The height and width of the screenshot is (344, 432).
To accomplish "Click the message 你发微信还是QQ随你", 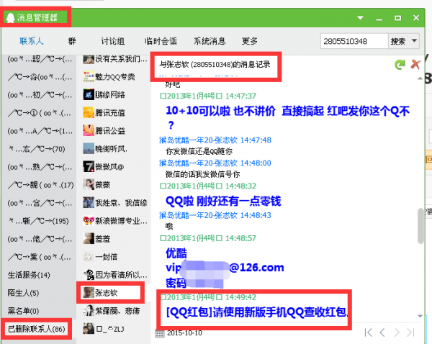I will (x=199, y=151).
